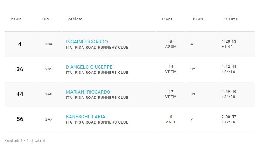Open athlete INCAINI RICCARDO's result page
The width and height of the screenshot is (255, 149).
[87, 42]
